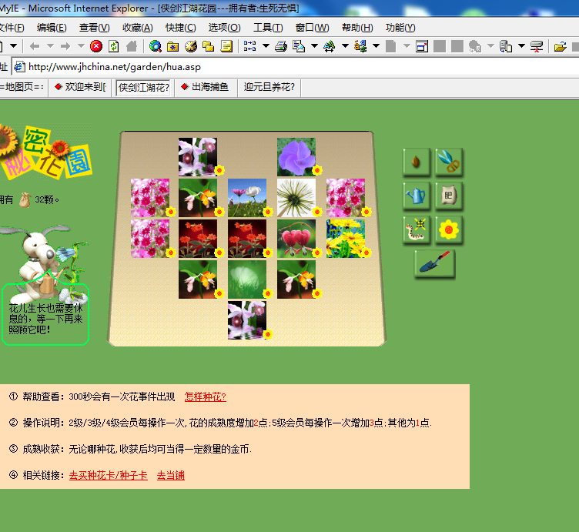579x532 pixels.
Task: Open the 窗口(W) menu
Action: 312,28
